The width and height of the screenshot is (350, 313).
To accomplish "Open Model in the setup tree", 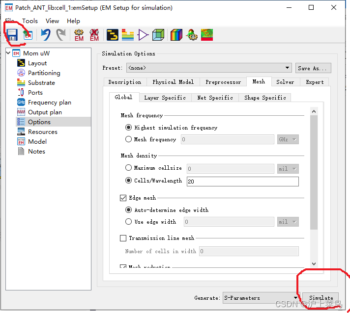I will click(x=37, y=142).
